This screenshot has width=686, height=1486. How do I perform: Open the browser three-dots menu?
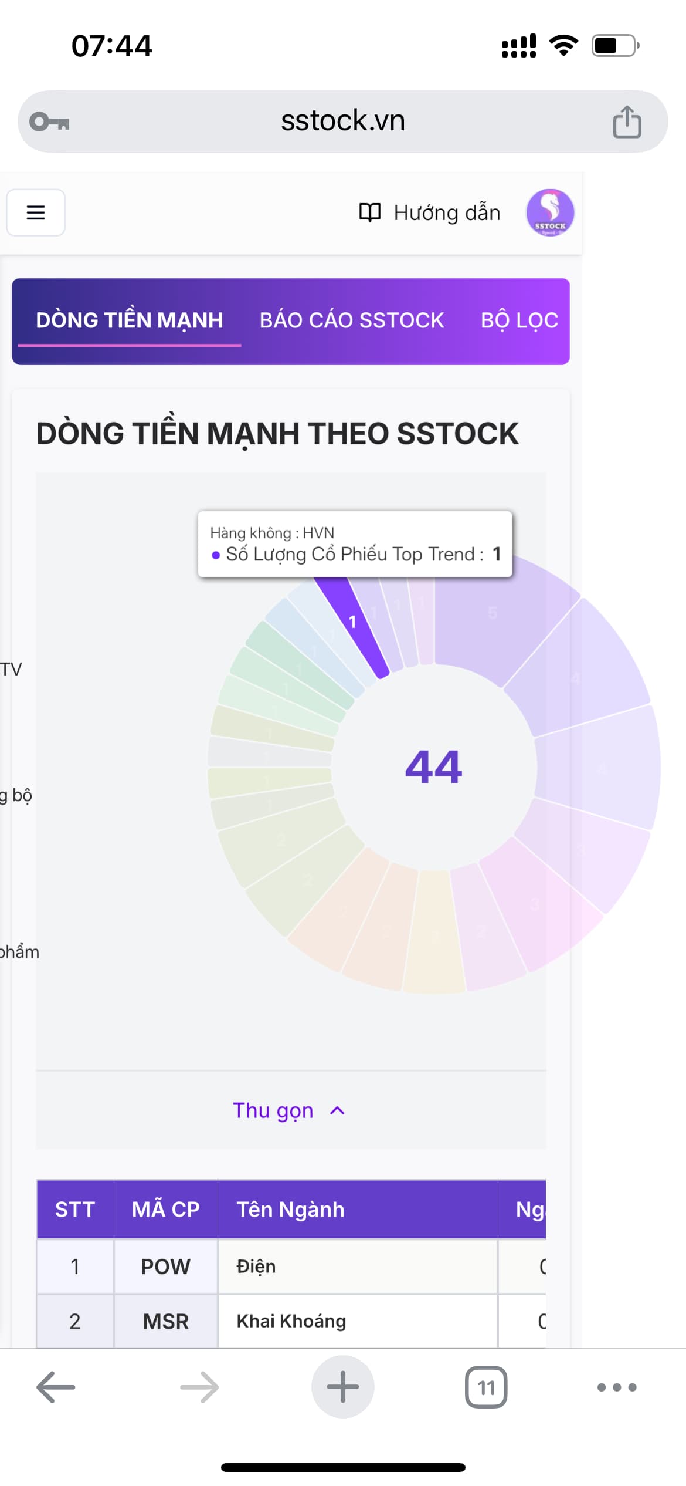pos(616,1387)
